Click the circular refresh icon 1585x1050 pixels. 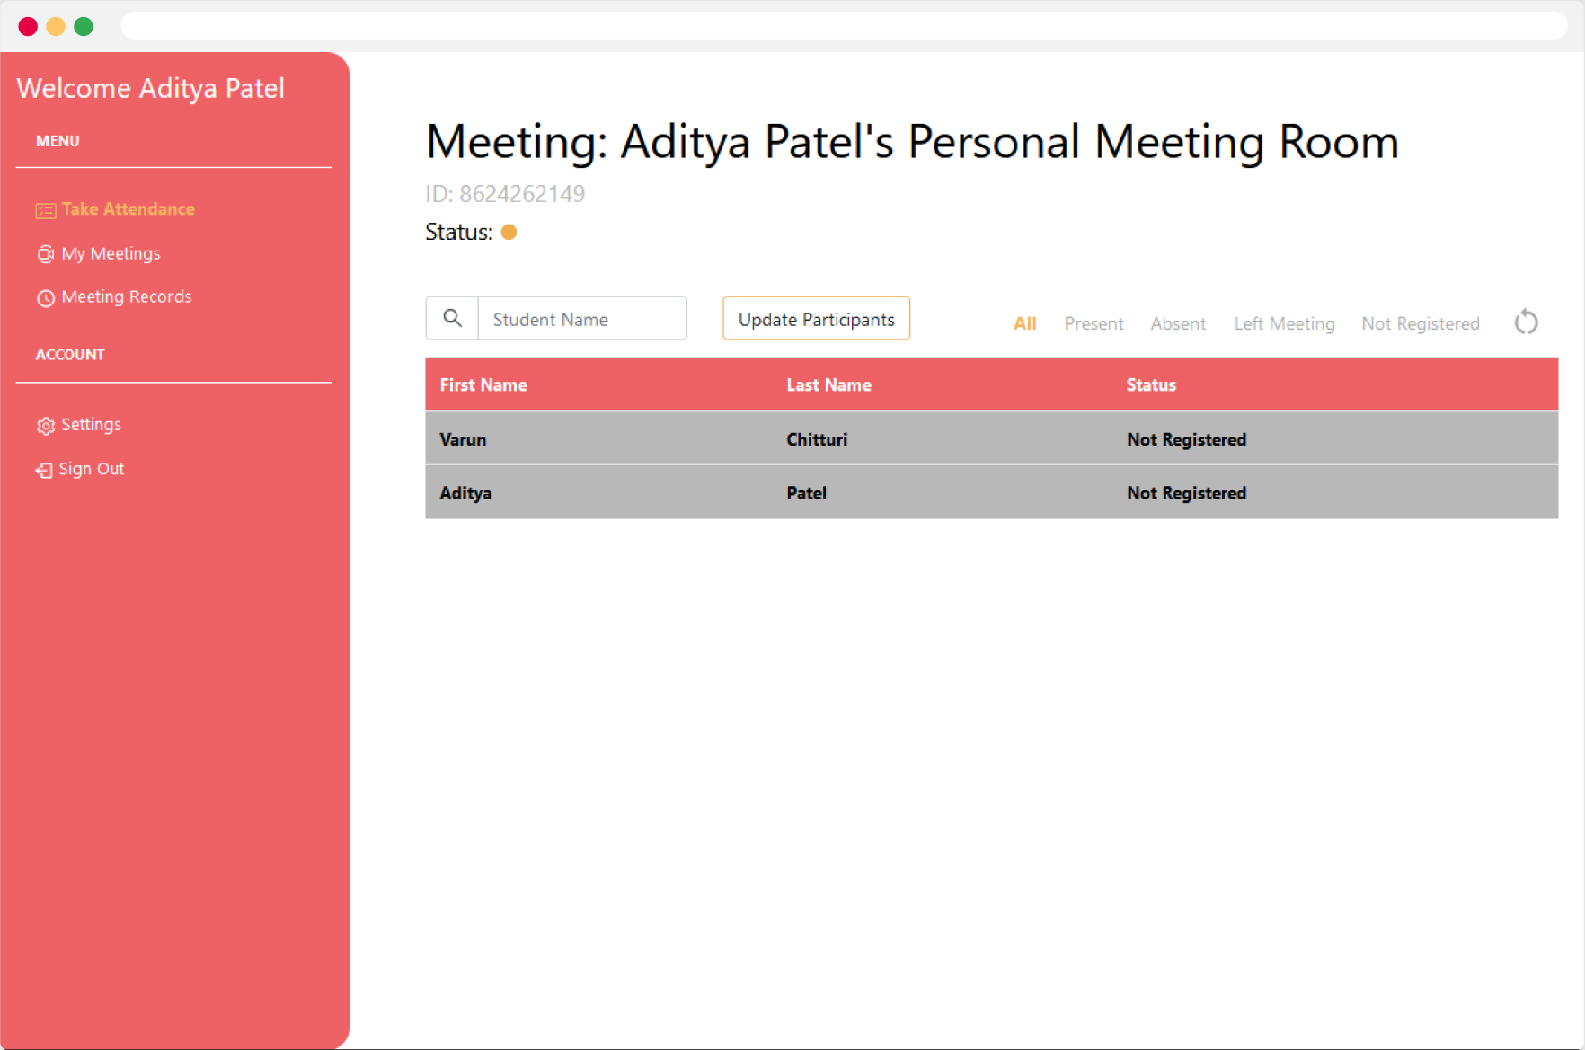point(1526,322)
